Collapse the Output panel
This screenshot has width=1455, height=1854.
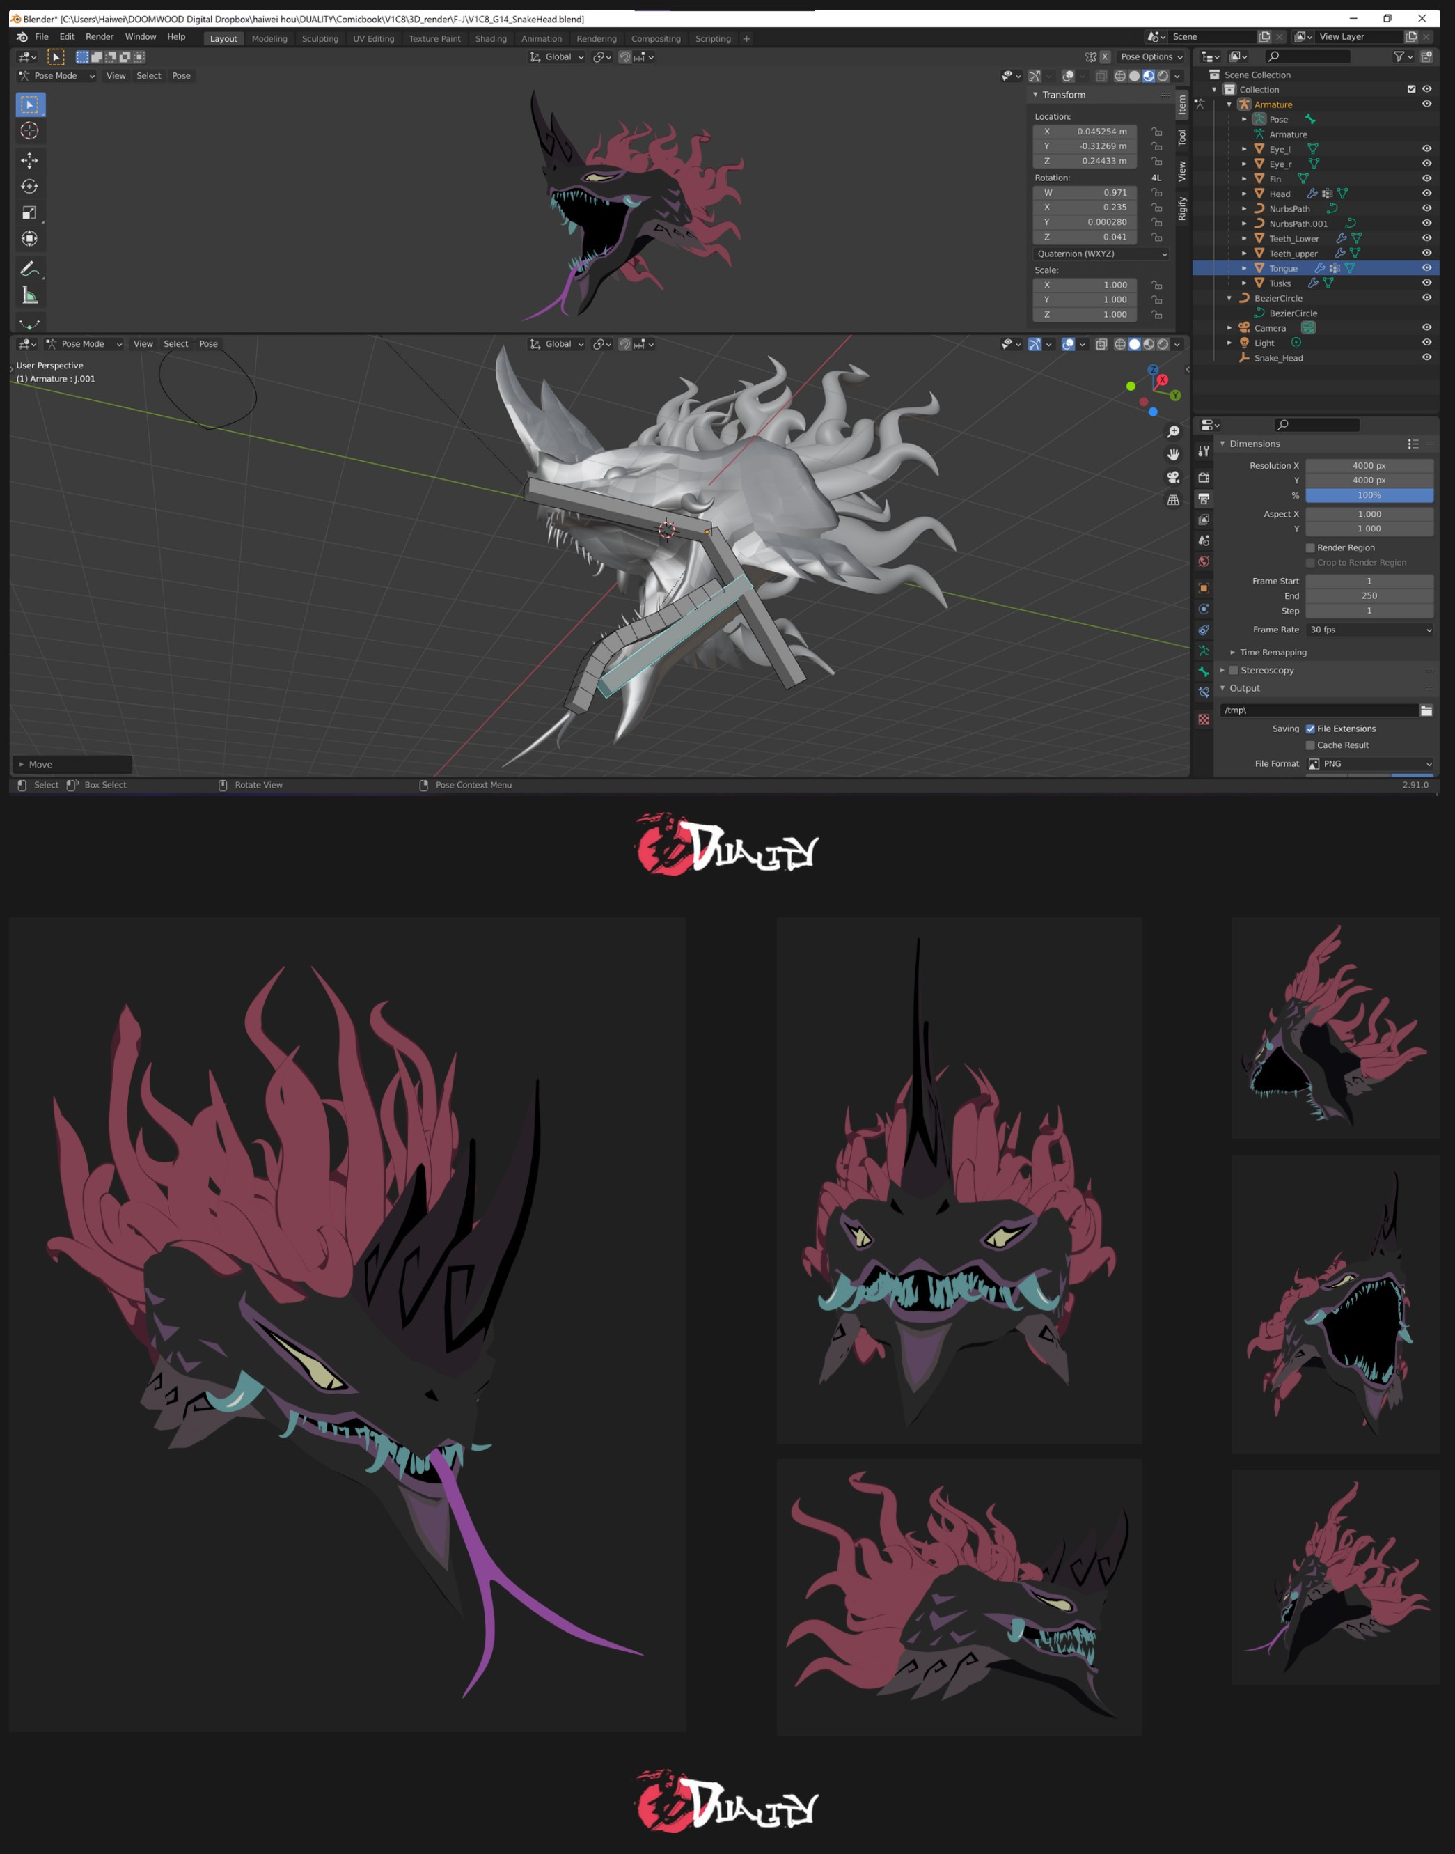(x=1222, y=688)
